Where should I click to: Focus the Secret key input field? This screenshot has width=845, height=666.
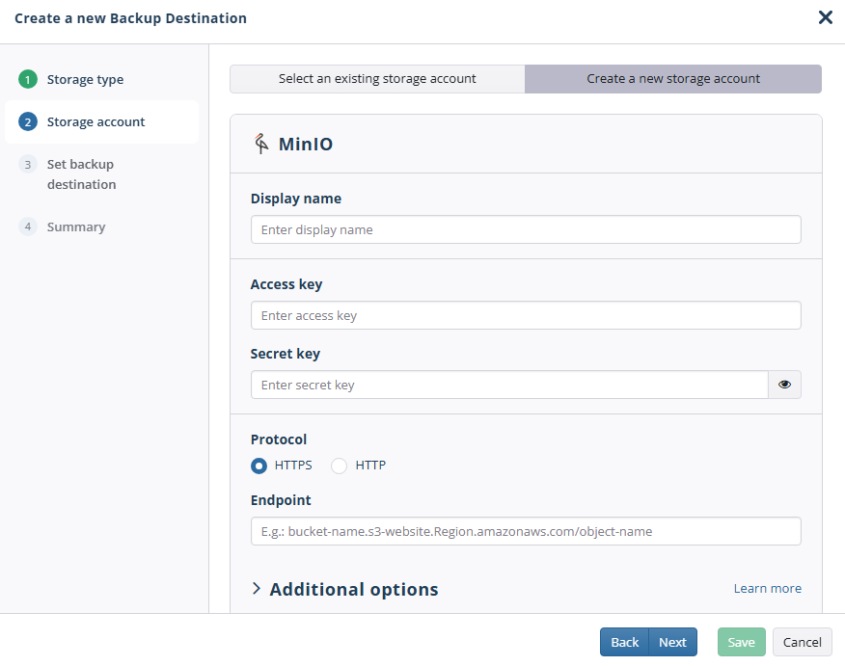click(509, 385)
